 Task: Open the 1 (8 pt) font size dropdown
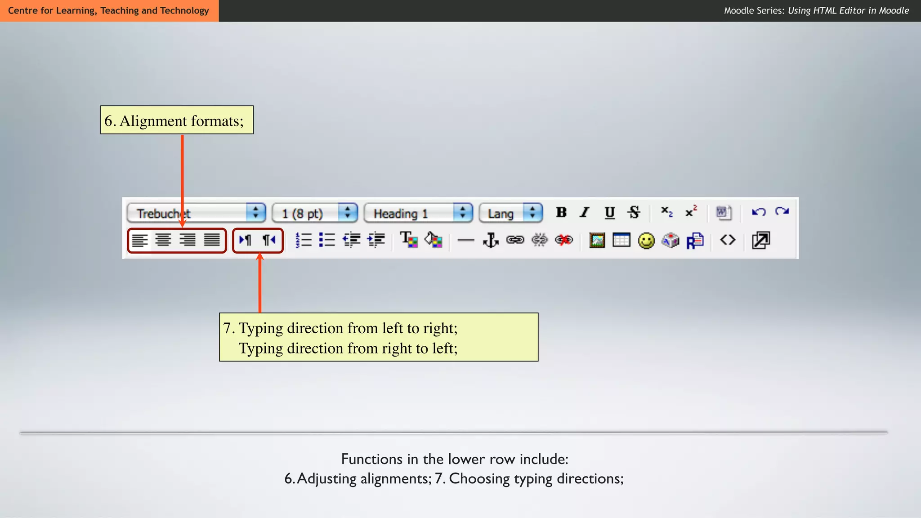pos(347,213)
